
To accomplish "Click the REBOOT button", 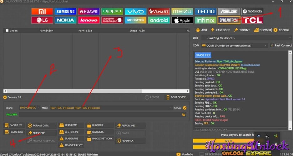I will (152, 97).
